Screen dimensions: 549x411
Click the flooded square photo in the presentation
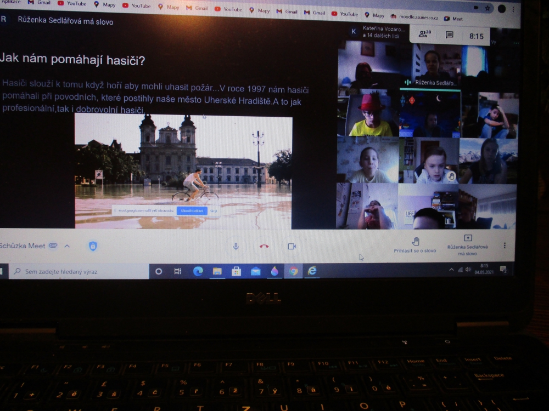tap(183, 172)
